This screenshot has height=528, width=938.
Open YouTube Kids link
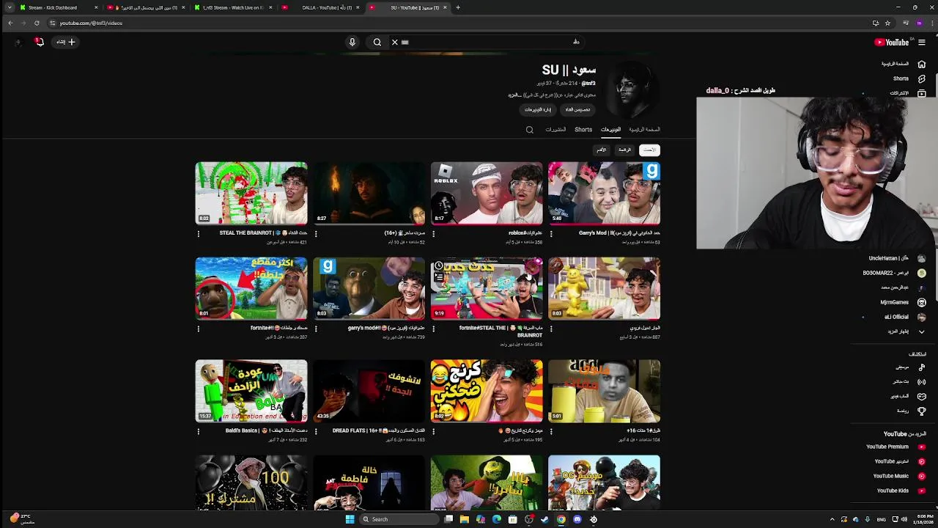coord(900,491)
